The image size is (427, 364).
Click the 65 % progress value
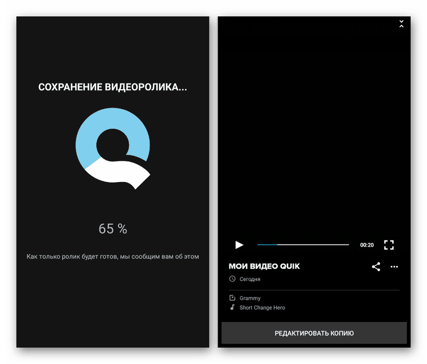tap(113, 229)
